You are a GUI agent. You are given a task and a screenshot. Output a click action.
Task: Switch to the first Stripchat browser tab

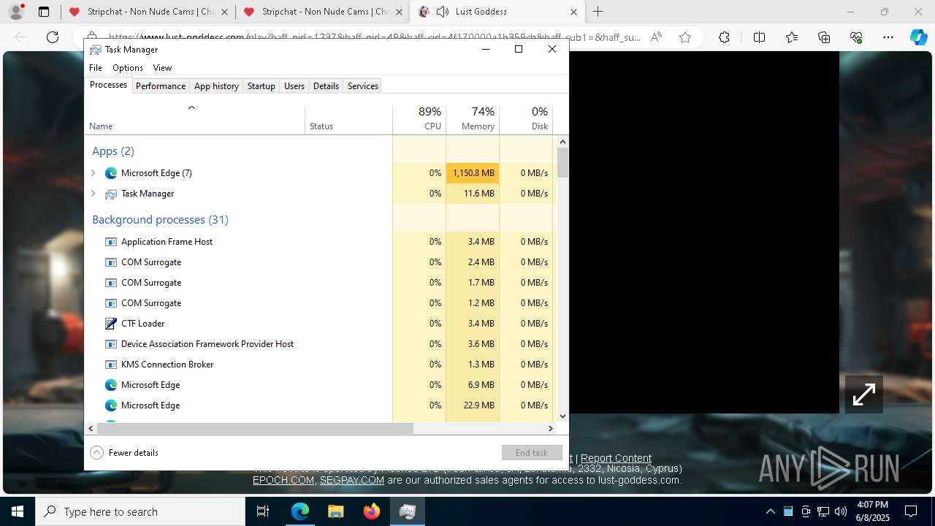pos(148,12)
